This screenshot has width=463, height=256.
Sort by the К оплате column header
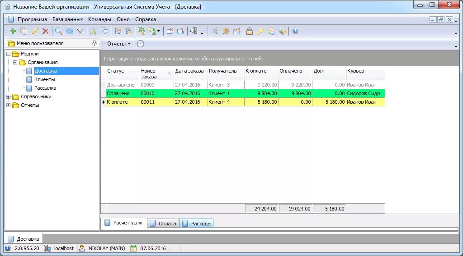click(261, 73)
